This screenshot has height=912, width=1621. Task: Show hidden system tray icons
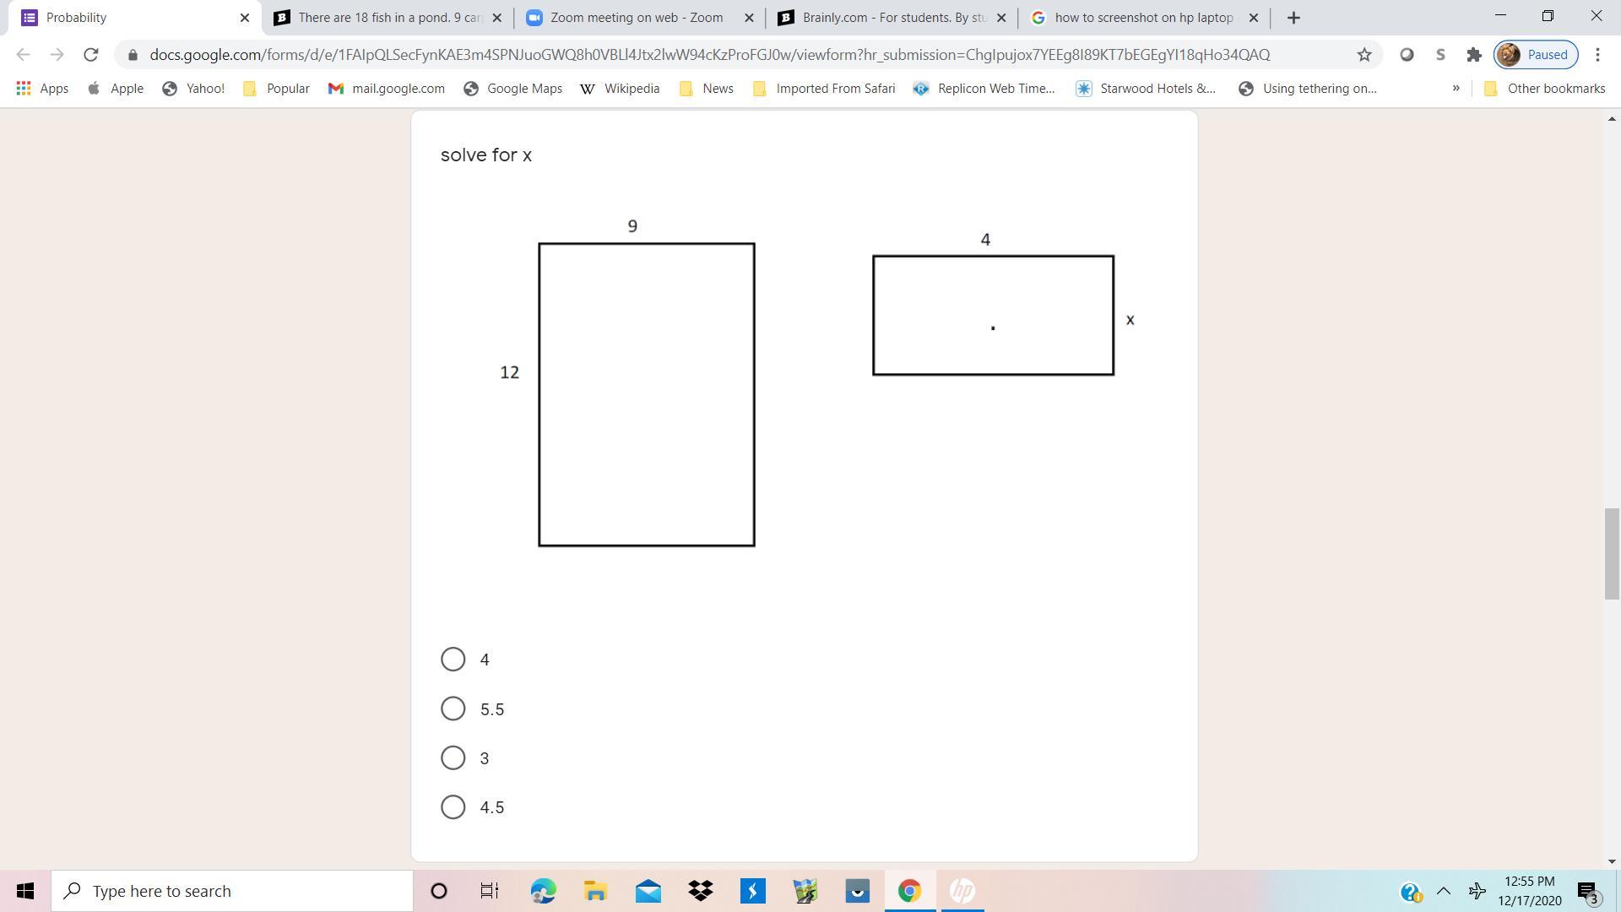coord(1444,891)
